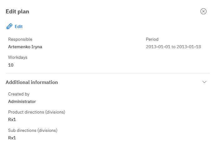Select Rx1 under Product directions
Viewport: 216px width, 144px height.
(12, 119)
